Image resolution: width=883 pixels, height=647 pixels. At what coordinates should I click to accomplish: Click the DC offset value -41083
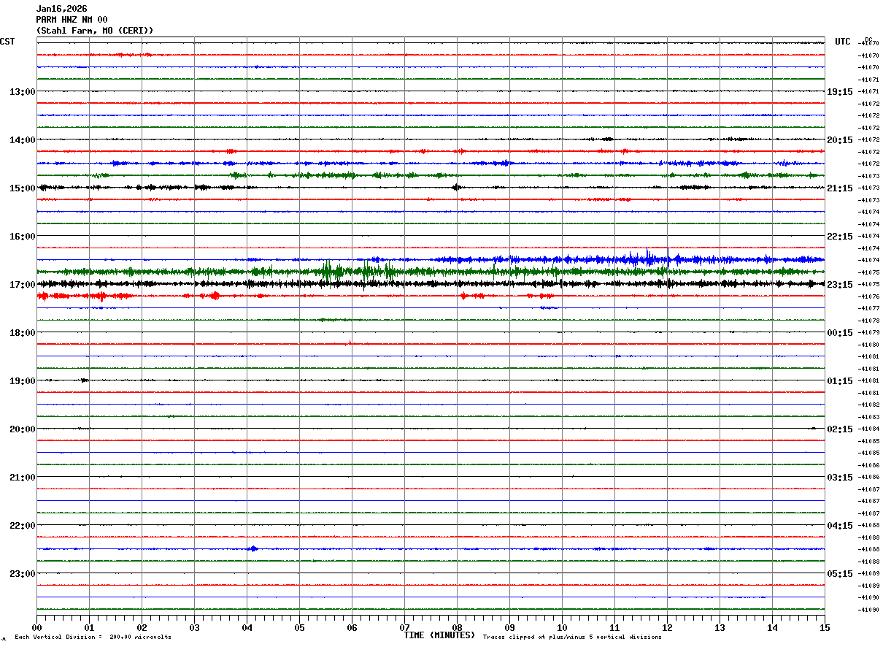coord(869,417)
